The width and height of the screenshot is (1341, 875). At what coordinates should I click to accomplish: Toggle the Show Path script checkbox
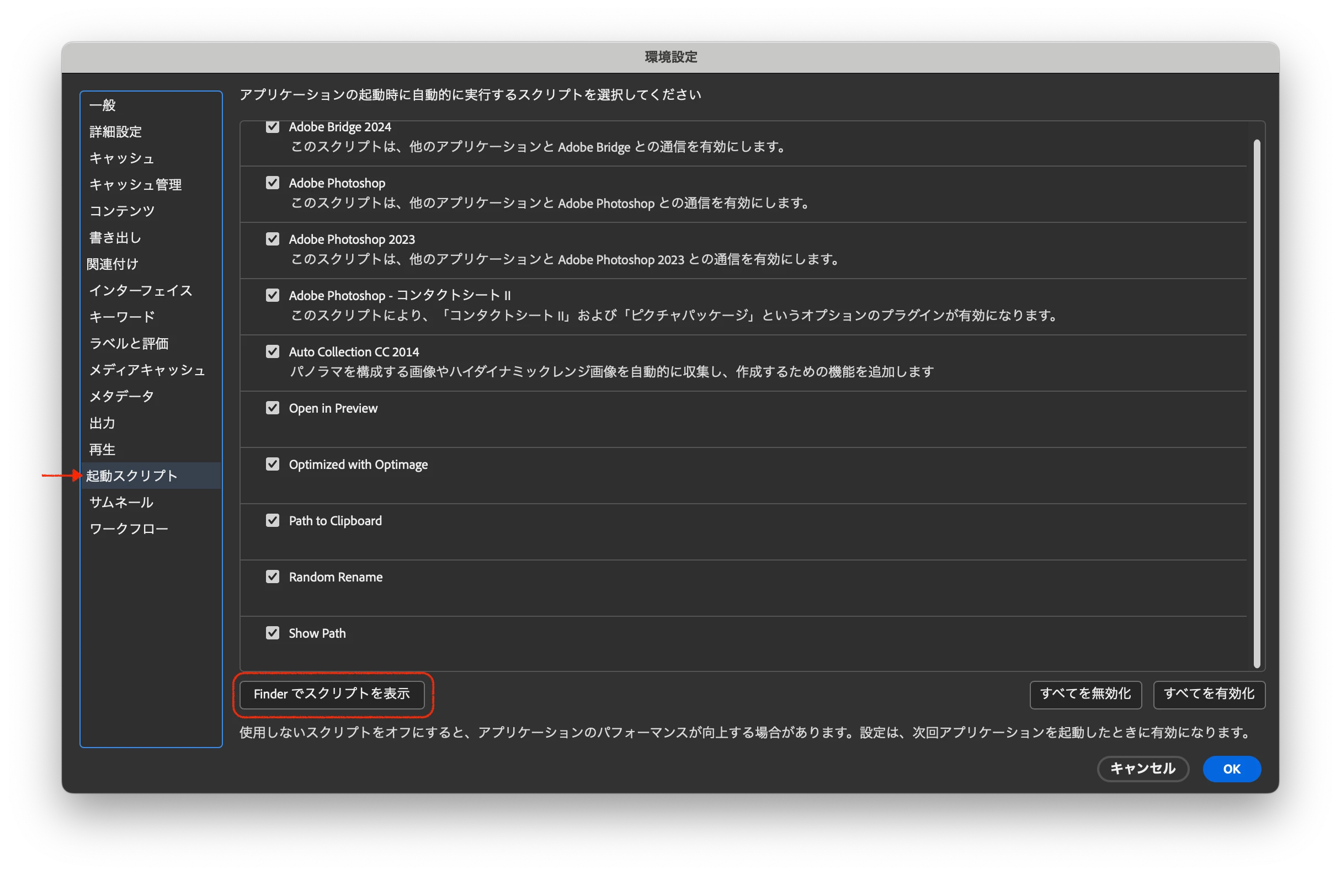[273, 633]
